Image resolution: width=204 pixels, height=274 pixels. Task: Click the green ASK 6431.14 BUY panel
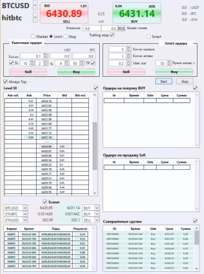pos(137,13)
